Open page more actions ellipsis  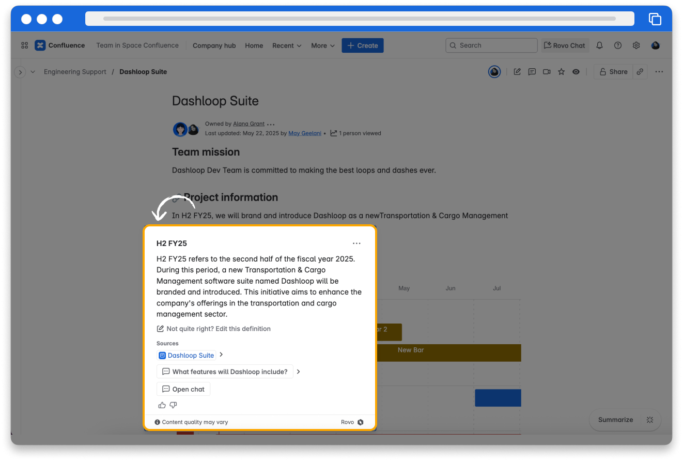point(659,72)
